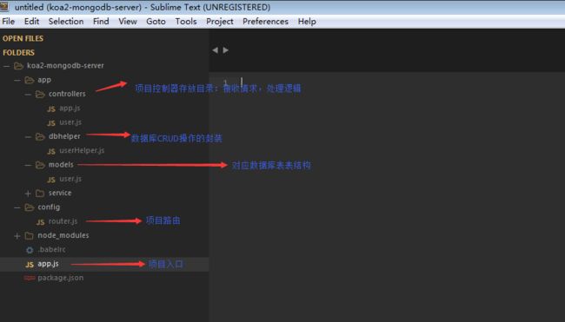
Task: Click the previous tab left arrow
Action: [215, 50]
